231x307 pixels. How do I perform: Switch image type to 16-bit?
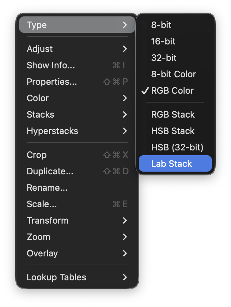[163, 41]
